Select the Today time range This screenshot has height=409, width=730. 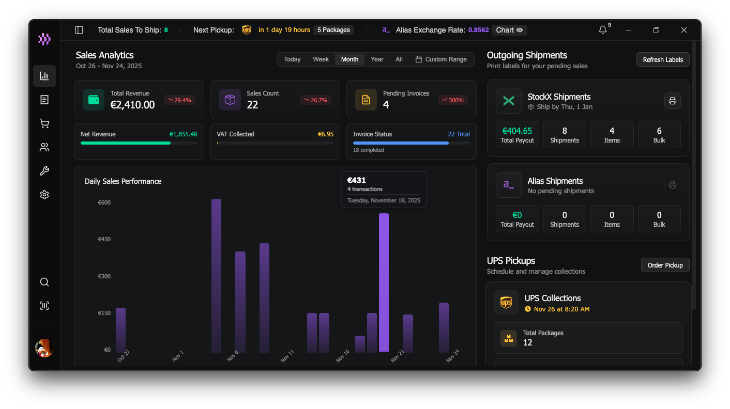coord(292,59)
